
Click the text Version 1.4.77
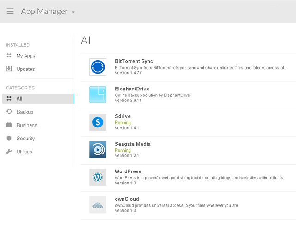point(128,73)
